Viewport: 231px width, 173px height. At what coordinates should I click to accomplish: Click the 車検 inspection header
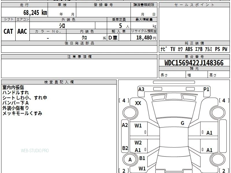point(62,5)
